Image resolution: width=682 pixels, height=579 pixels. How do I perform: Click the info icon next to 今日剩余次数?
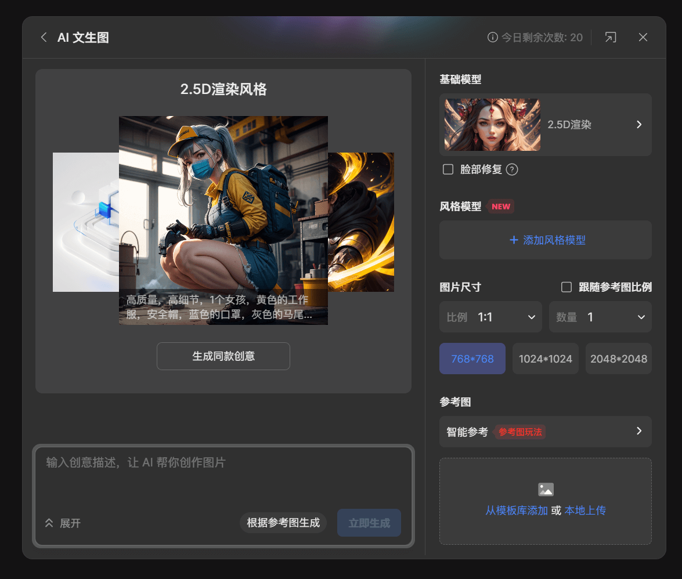[493, 38]
